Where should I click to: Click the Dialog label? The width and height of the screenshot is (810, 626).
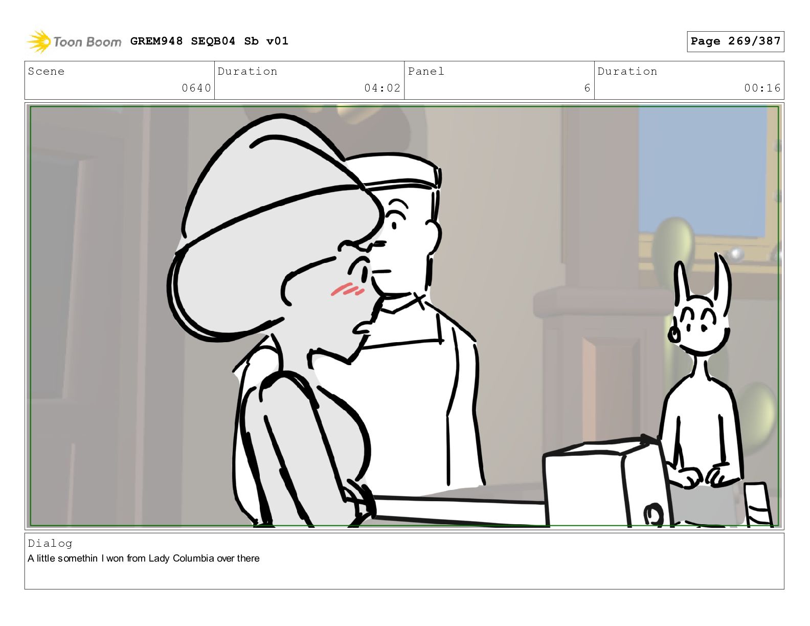[50, 543]
